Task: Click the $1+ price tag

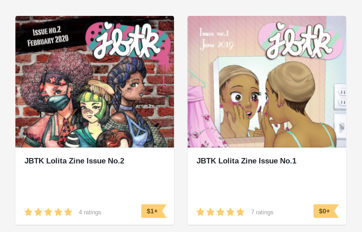Action: click(154, 211)
